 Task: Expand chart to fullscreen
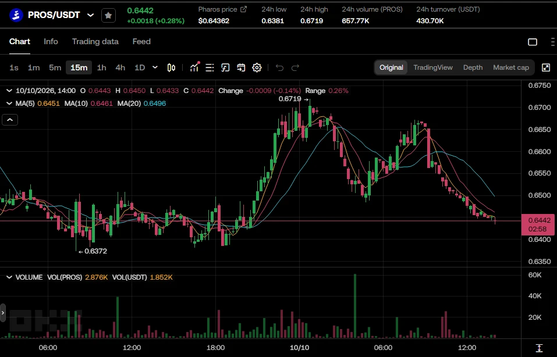tap(546, 67)
